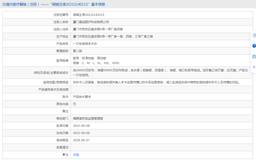
Task: Open the 详情 details link
Action: point(76,155)
